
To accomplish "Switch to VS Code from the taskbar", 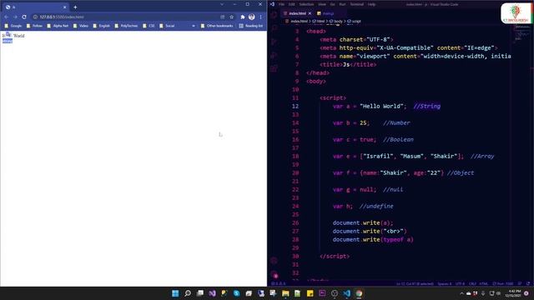I will click(347, 293).
